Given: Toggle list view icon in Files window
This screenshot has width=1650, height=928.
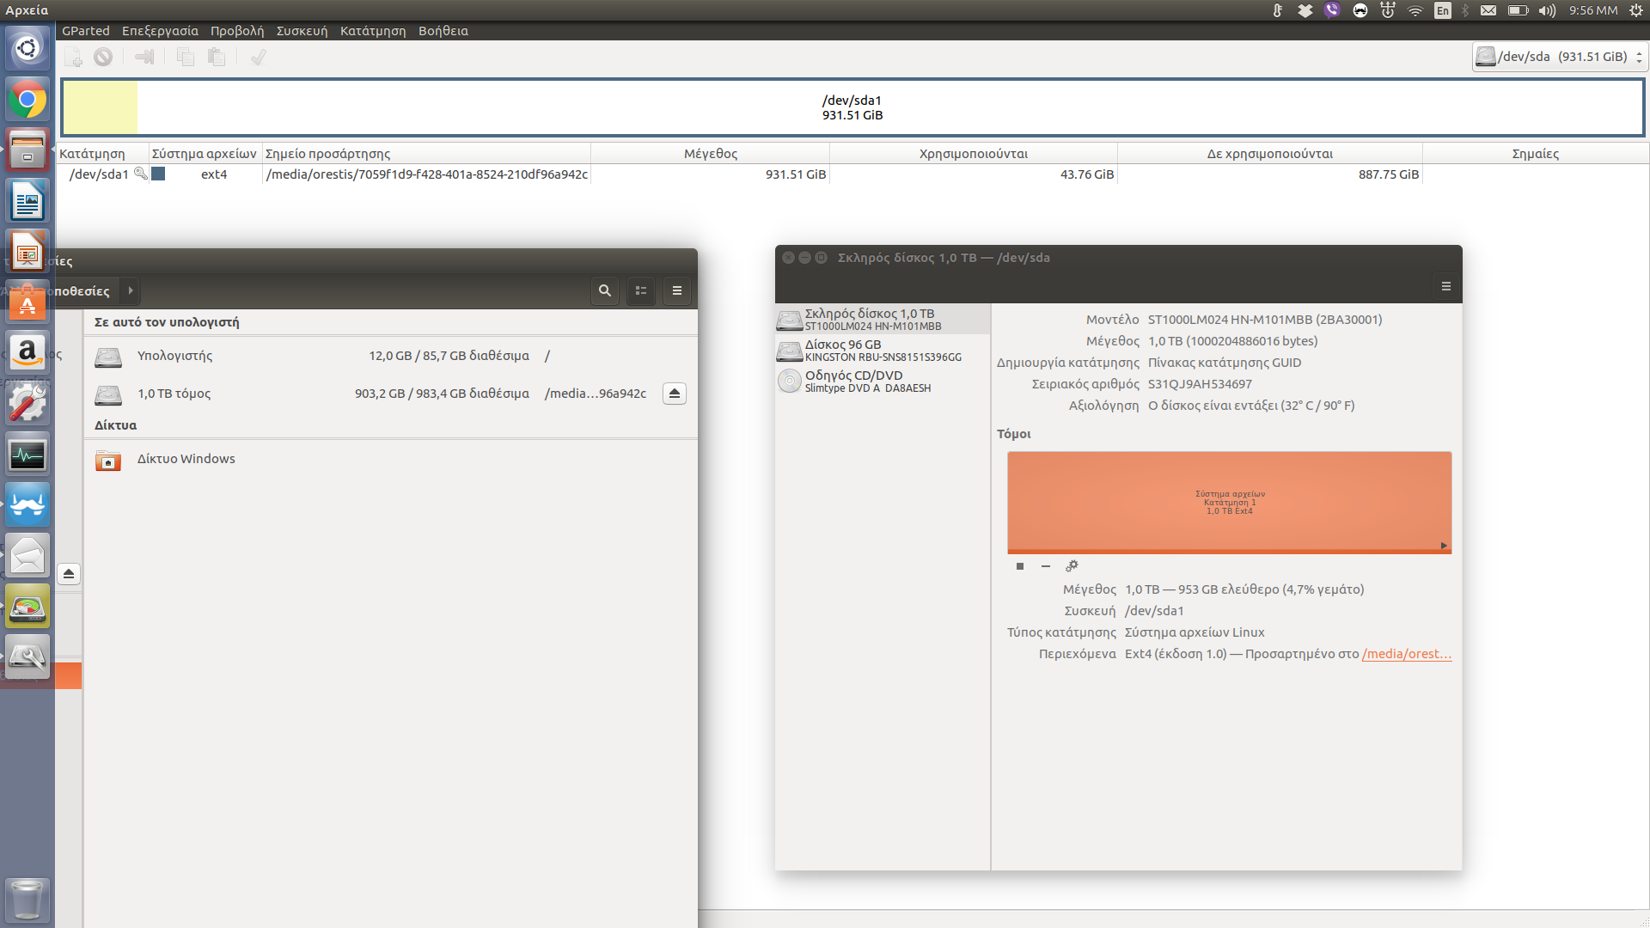Looking at the screenshot, I should 641,291.
